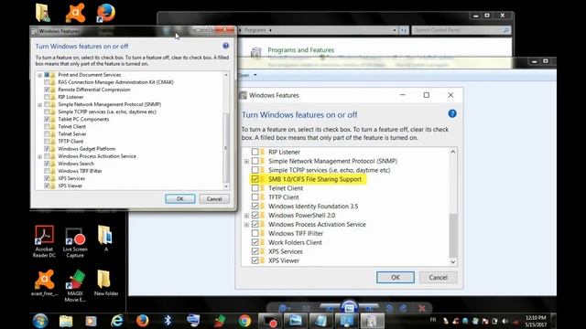Uncheck Remote Differential Compression
Viewport: 586px width, 329px height.
[47, 90]
